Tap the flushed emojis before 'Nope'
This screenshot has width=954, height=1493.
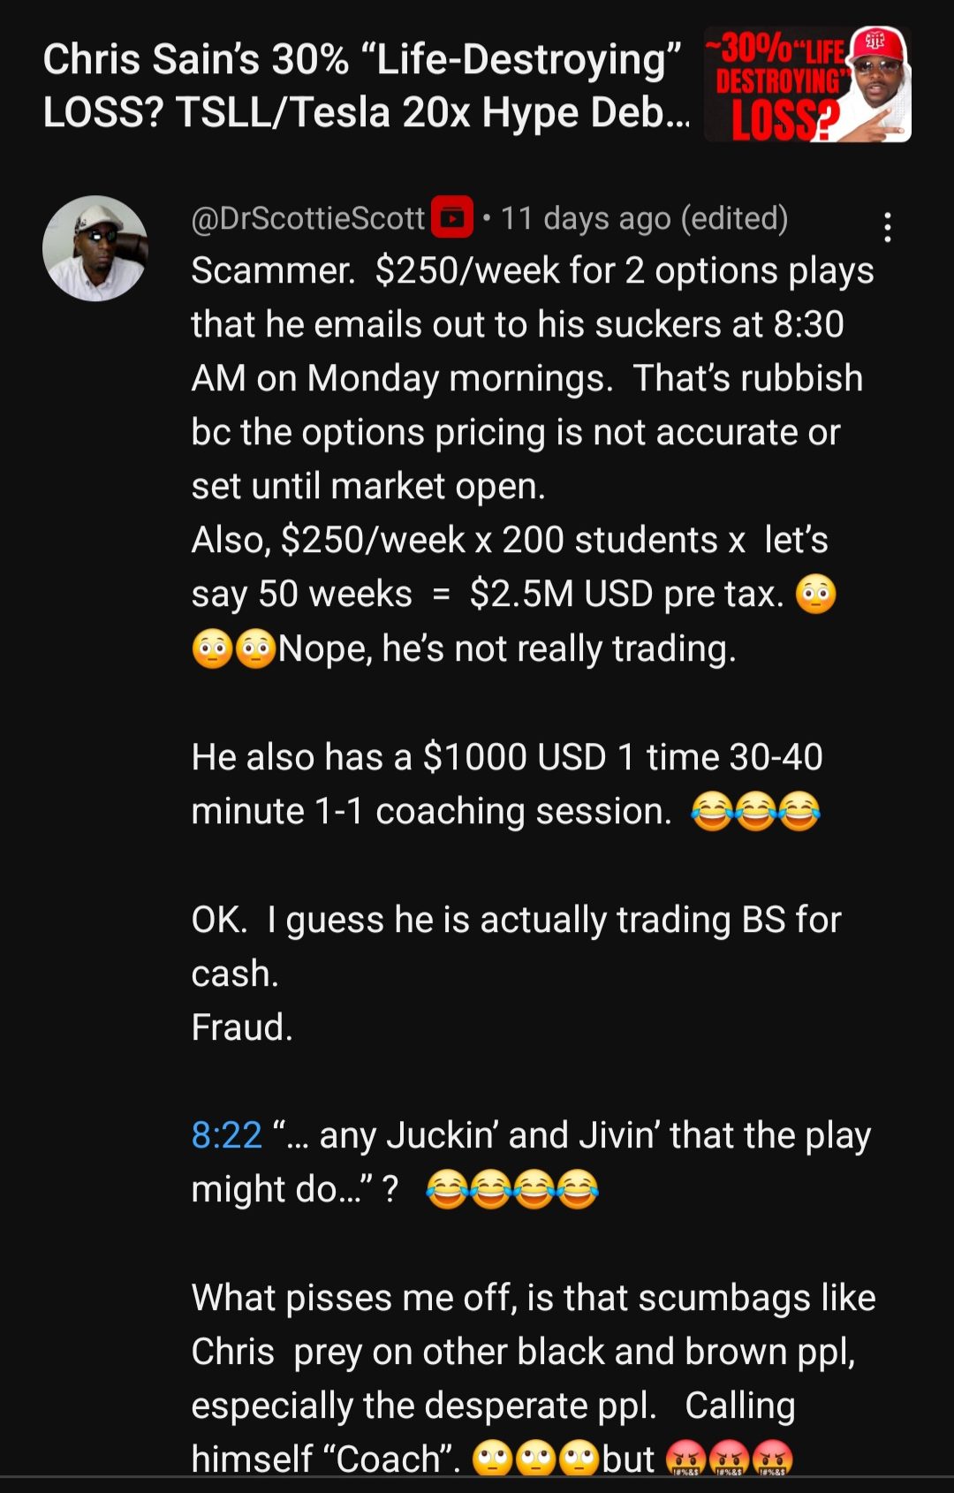[x=234, y=649]
